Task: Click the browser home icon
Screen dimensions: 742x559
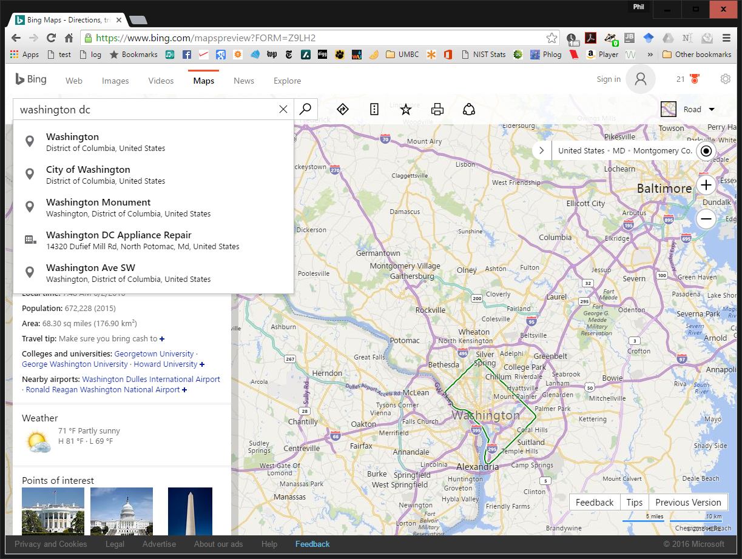Action: click(69, 38)
